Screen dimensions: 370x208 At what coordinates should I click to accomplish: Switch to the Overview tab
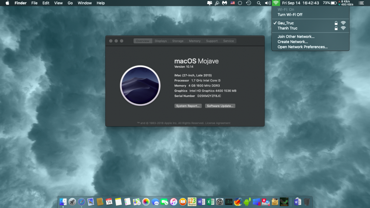(142, 41)
